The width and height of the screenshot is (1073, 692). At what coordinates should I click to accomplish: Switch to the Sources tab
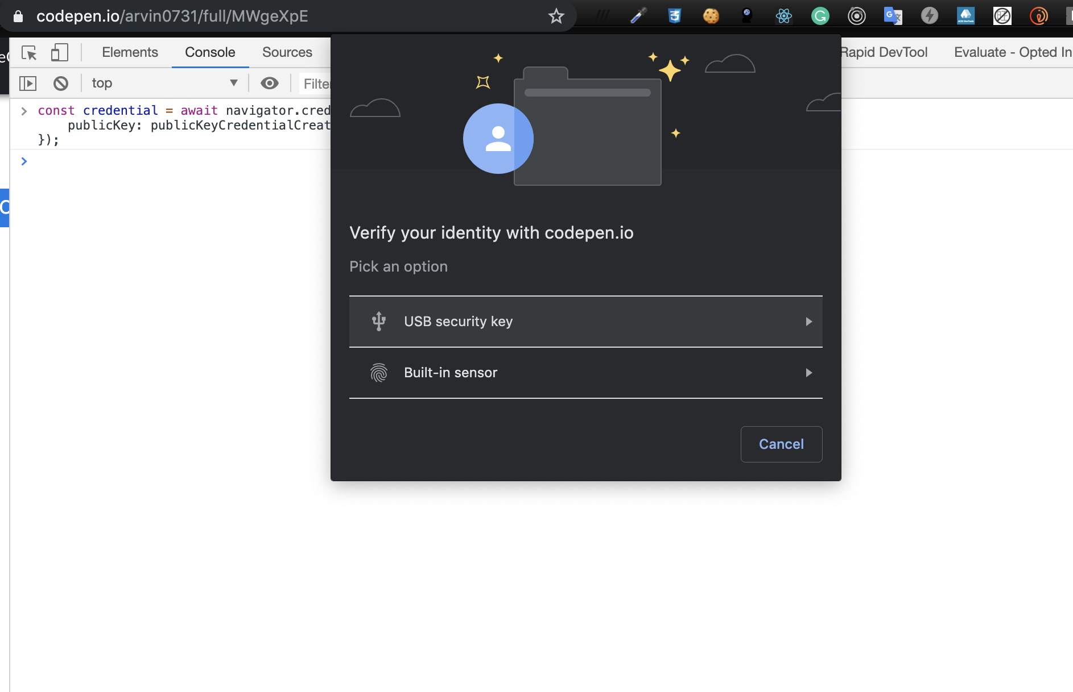(x=287, y=52)
